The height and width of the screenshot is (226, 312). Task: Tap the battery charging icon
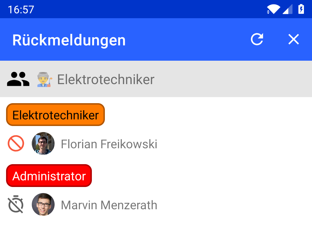point(301,9)
